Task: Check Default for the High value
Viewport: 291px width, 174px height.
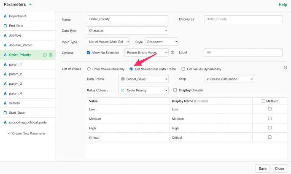Action: coord(269,128)
